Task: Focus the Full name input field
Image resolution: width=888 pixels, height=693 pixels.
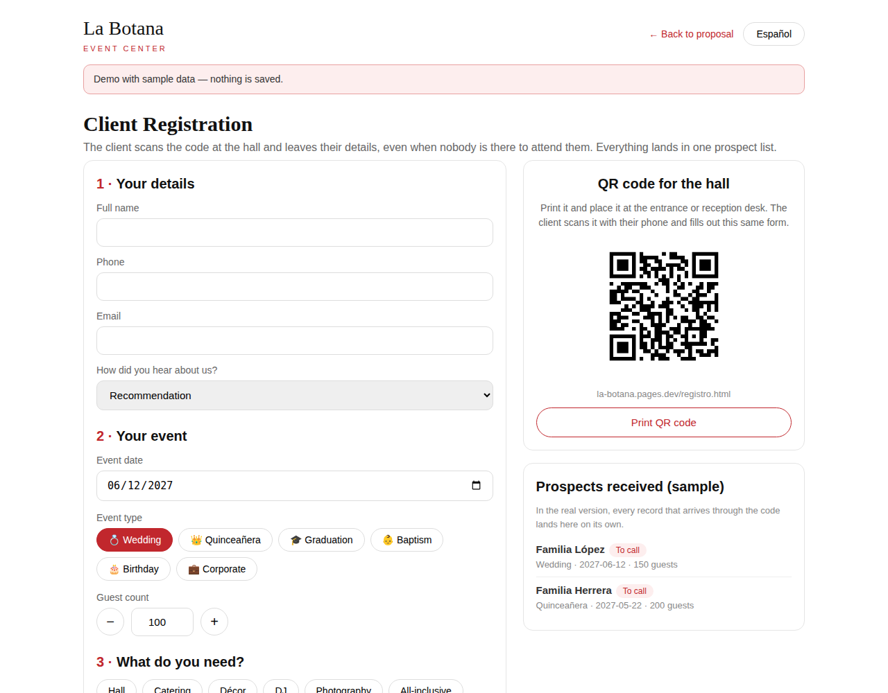Action: click(295, 232)
